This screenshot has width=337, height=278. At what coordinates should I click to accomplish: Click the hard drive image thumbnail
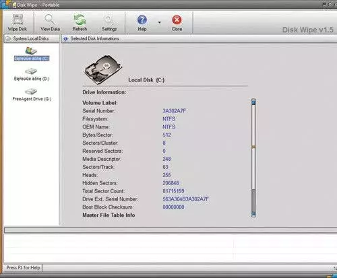pos(103,69)
